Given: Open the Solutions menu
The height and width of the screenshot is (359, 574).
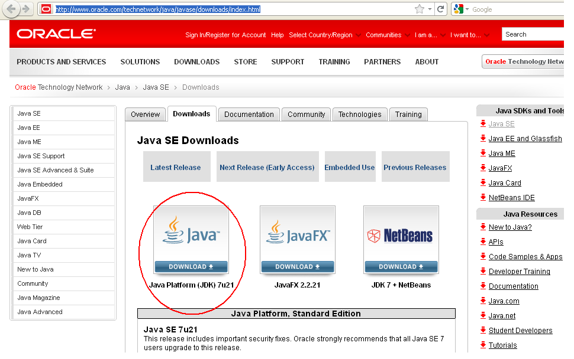Looking at the screenshot, I should click(140, 62).
